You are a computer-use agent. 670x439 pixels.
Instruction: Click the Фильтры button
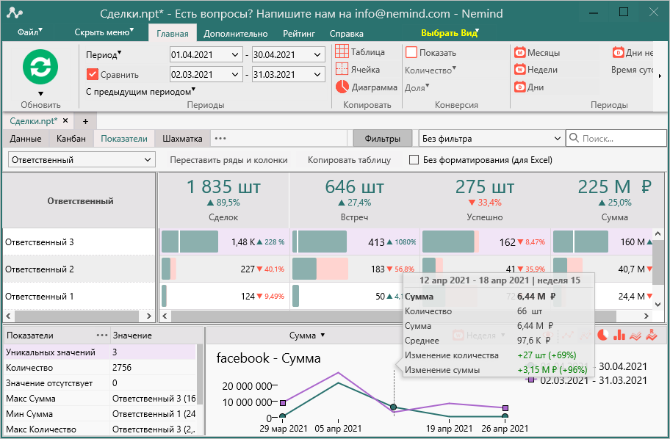pos(383,139)
